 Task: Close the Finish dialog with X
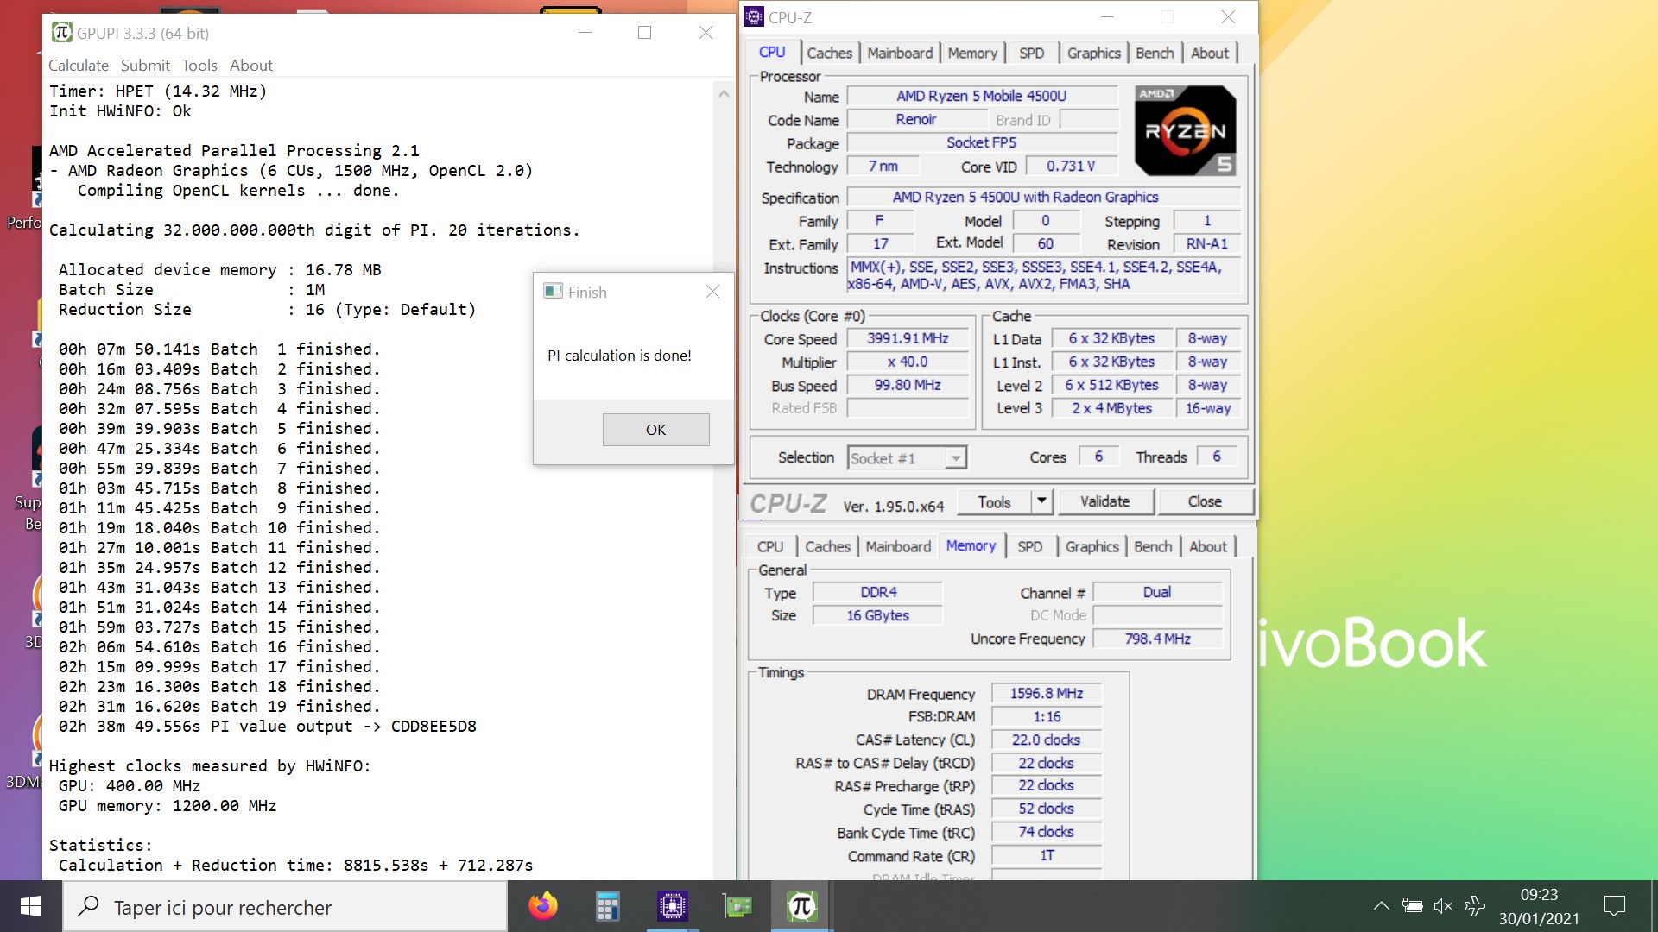click(x=712, y=292)
